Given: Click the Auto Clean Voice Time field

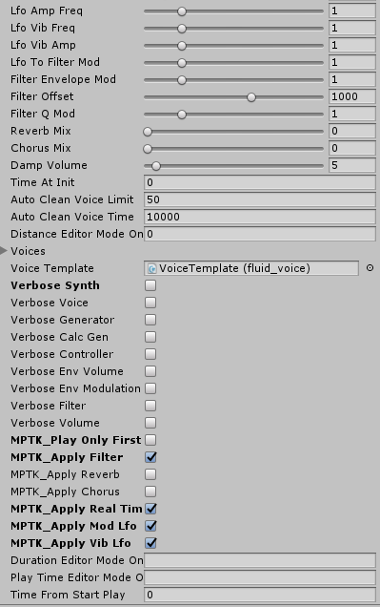Looking at the screenshot, I should (260, 217).
